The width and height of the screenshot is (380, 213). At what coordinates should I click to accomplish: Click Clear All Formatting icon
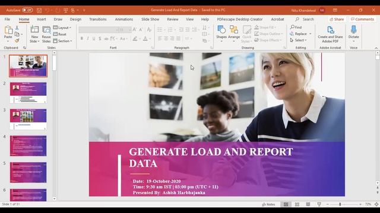click(x=149, y=30)
